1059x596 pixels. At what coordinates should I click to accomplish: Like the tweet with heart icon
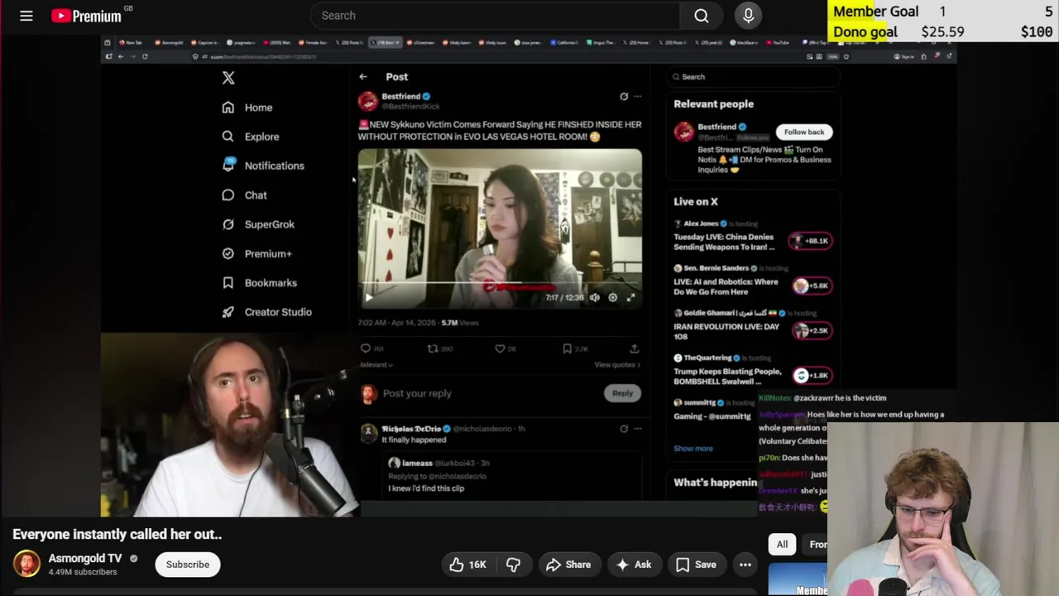pos(500,348)
